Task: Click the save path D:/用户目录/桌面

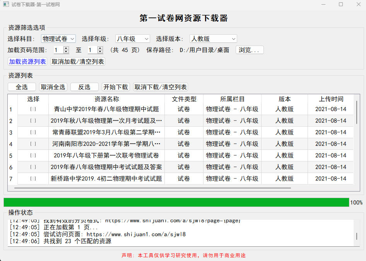Action: [x=205, y=50]
